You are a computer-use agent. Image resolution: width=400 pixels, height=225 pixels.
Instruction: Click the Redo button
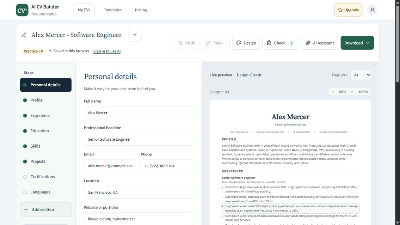(214, 43)
